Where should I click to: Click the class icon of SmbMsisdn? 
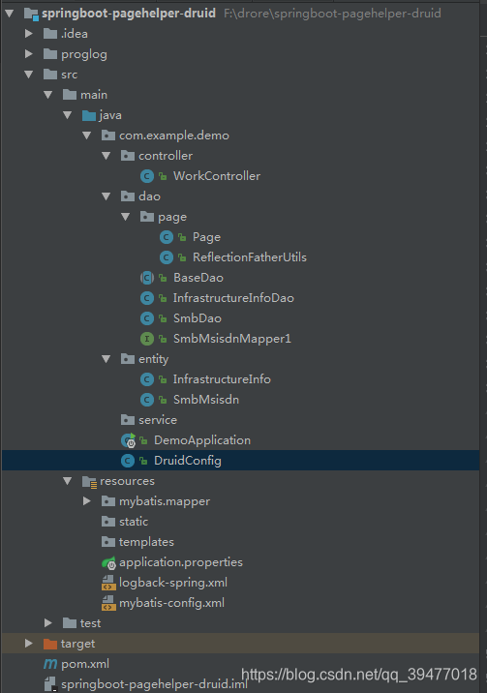[x=147, y=400]
